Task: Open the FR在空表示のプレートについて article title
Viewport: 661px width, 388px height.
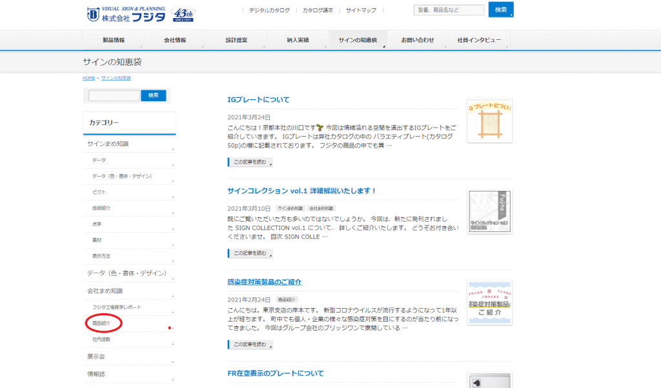Action: click(276, 373)
